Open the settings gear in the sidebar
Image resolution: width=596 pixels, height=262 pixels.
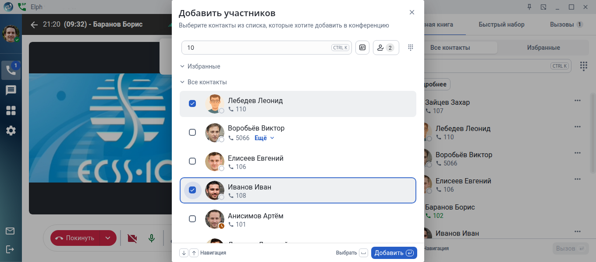[11, 130]
